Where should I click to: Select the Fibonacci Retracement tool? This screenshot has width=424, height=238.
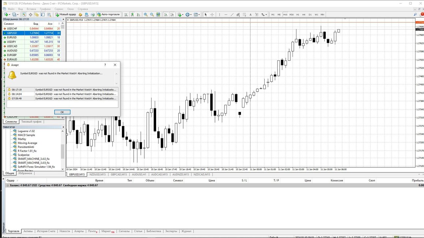click(244, 14)
